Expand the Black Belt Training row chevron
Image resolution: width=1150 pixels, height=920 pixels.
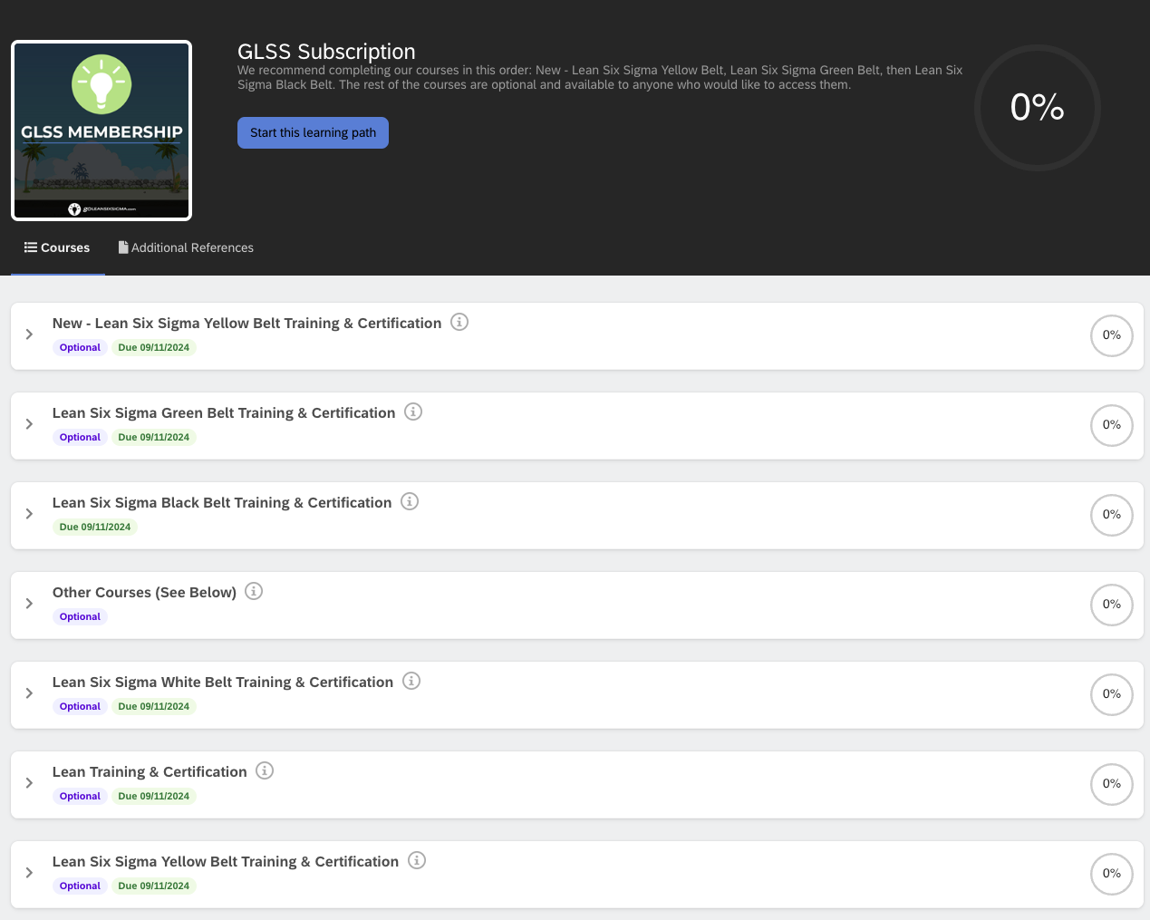click(x=29, y=514)
